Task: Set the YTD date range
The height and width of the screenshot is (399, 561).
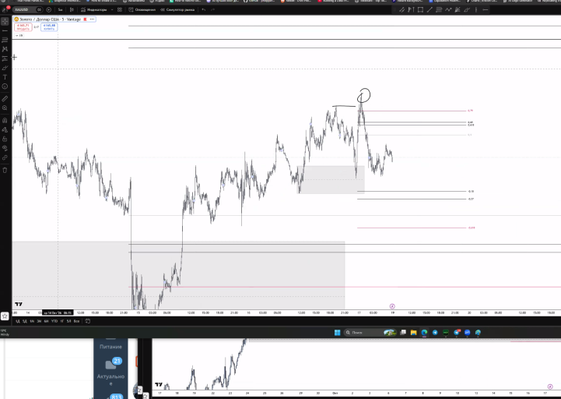Action: tap(54, 321)
